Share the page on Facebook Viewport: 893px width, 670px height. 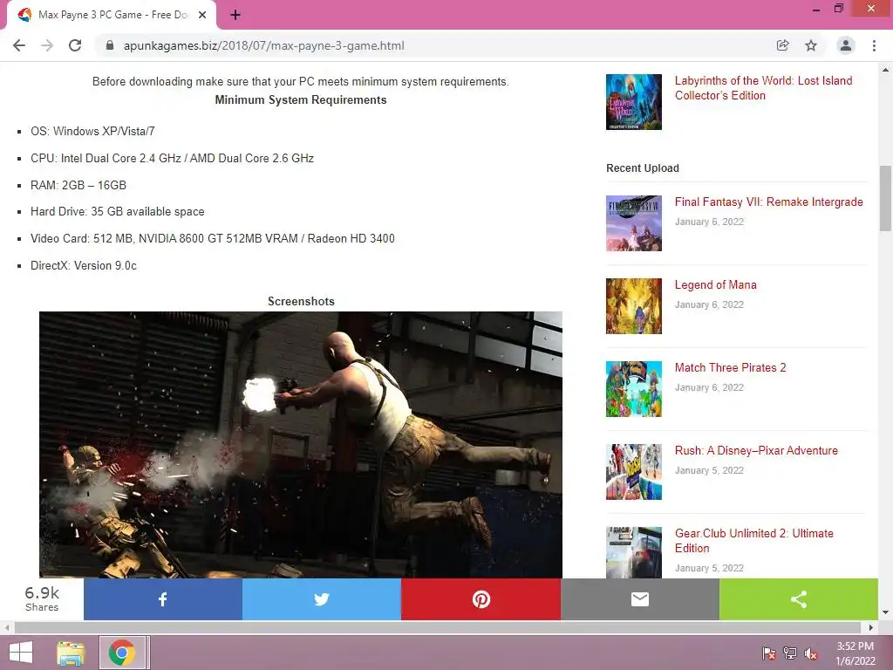(163, 598)
